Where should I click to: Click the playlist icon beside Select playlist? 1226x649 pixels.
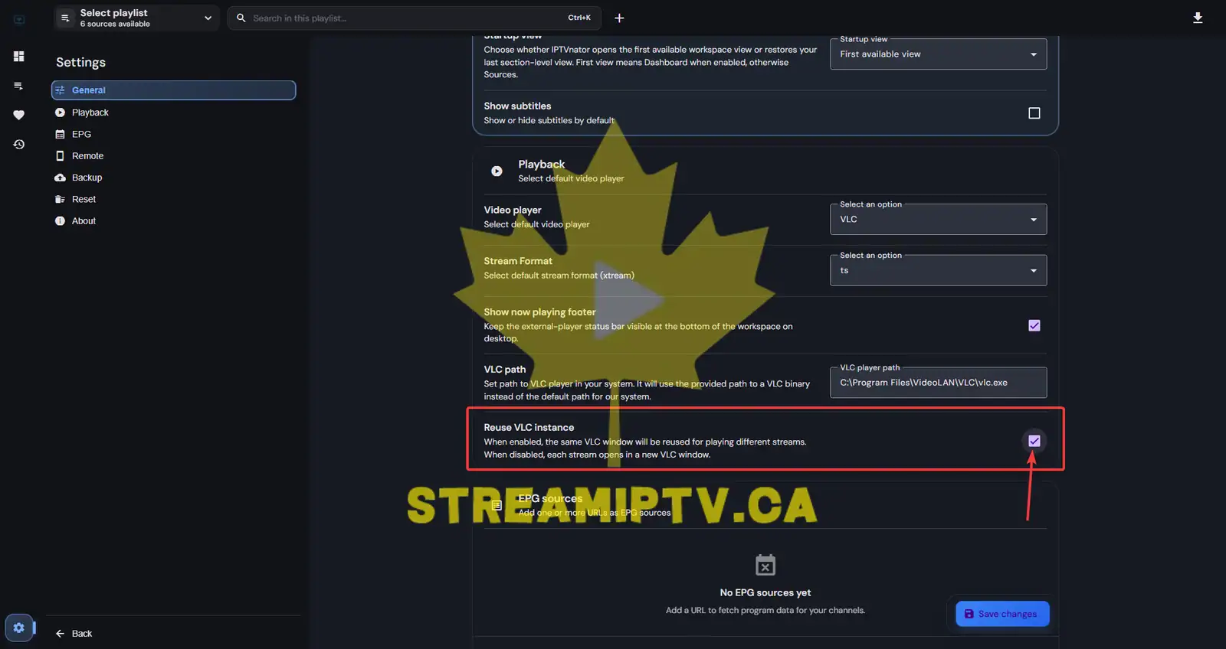click(x=65, y=18)
